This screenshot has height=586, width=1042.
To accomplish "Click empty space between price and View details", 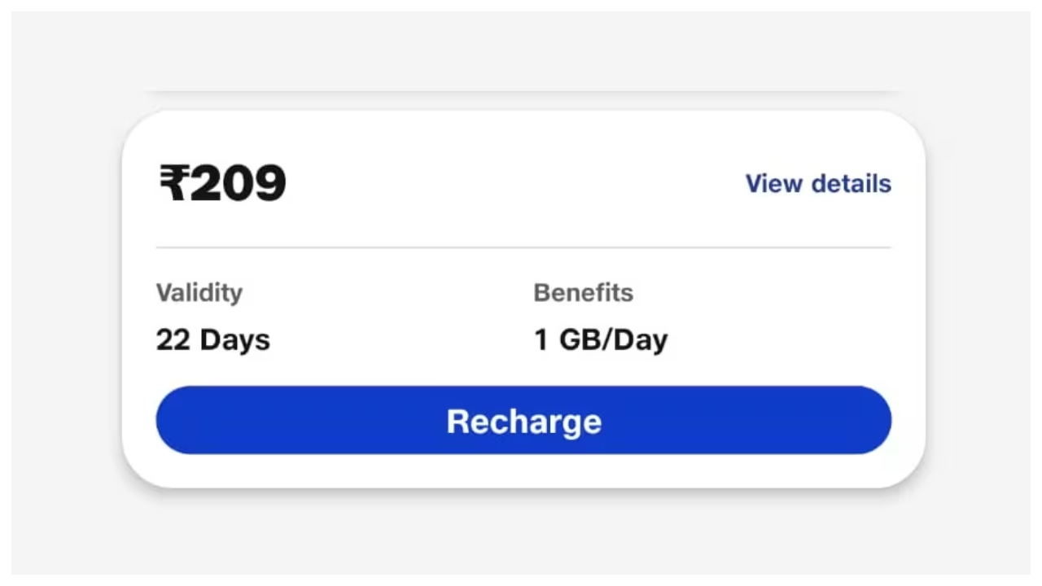I will [x=513, y=184].
